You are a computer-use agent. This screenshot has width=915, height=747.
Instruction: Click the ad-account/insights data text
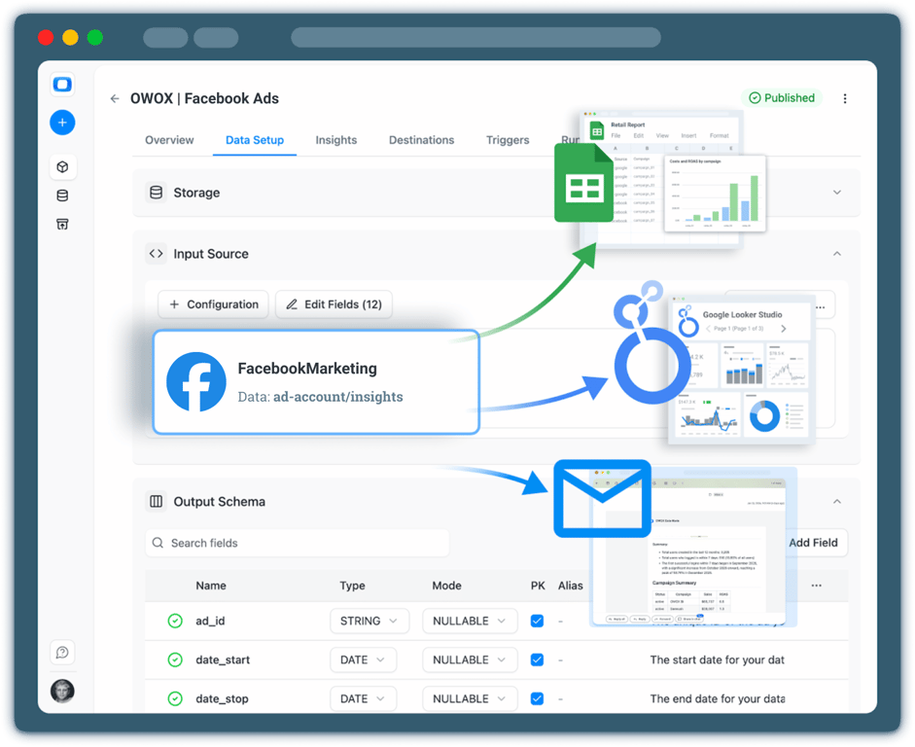(337, 397)
